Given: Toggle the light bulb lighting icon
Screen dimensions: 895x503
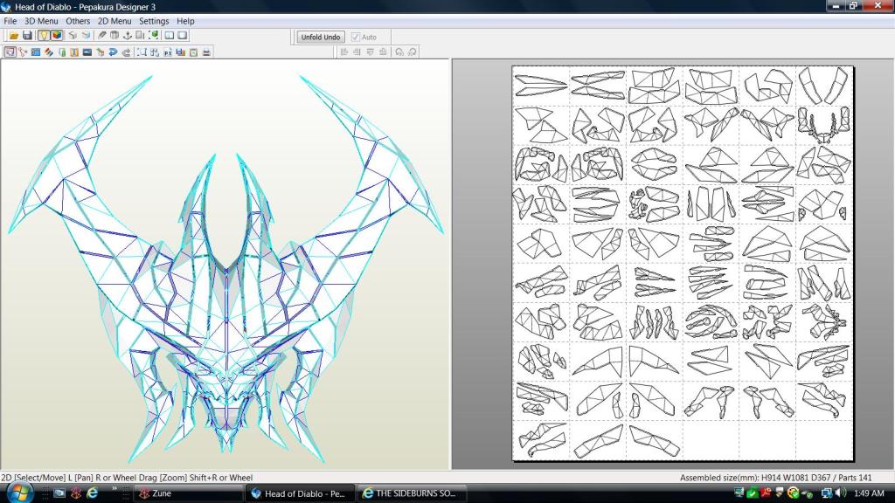Looking at the screenshot, I should click(44, 35).
